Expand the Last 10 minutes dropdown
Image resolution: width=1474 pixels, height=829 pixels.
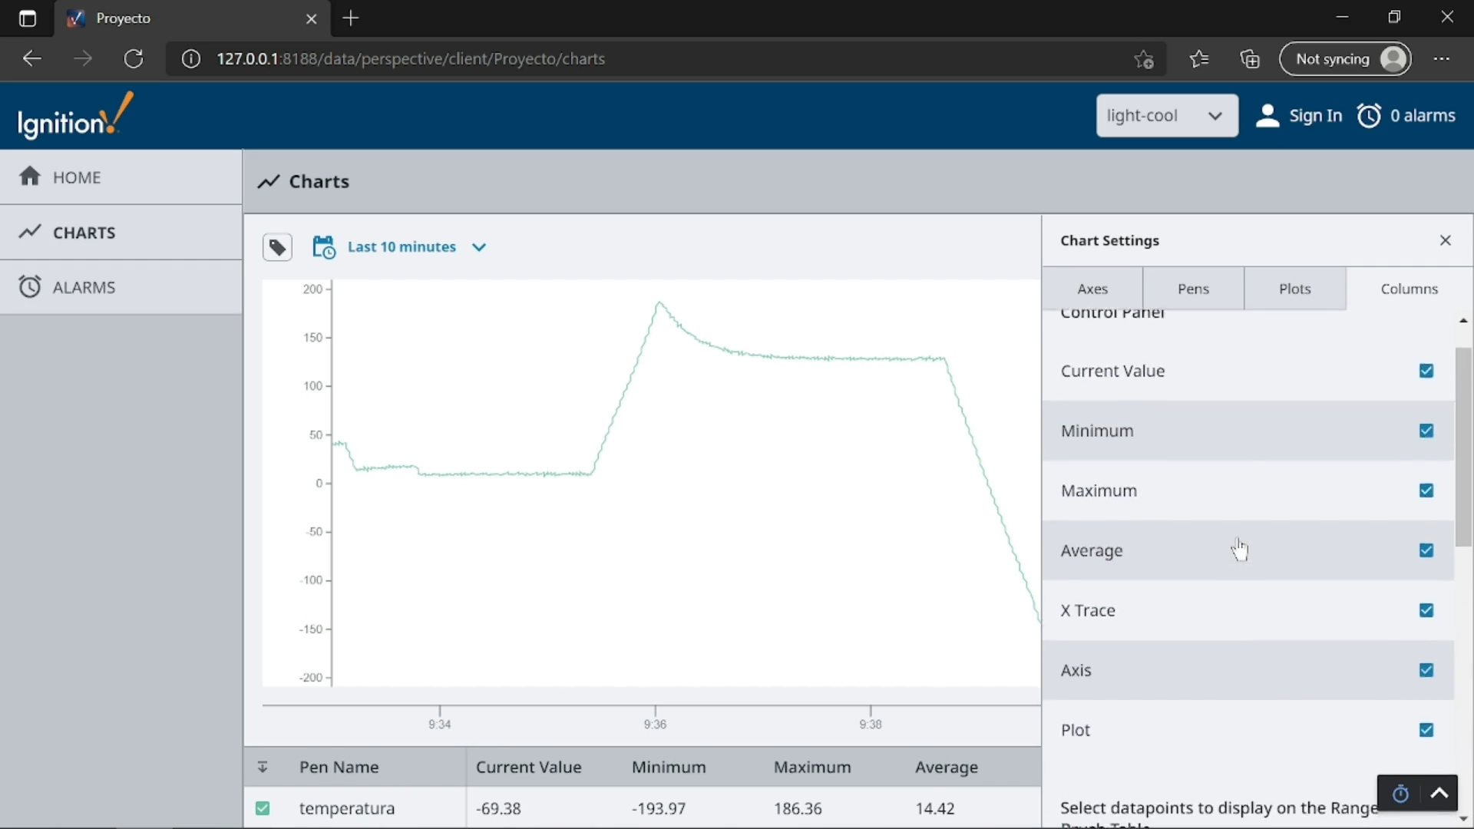(x=479, y=247)
